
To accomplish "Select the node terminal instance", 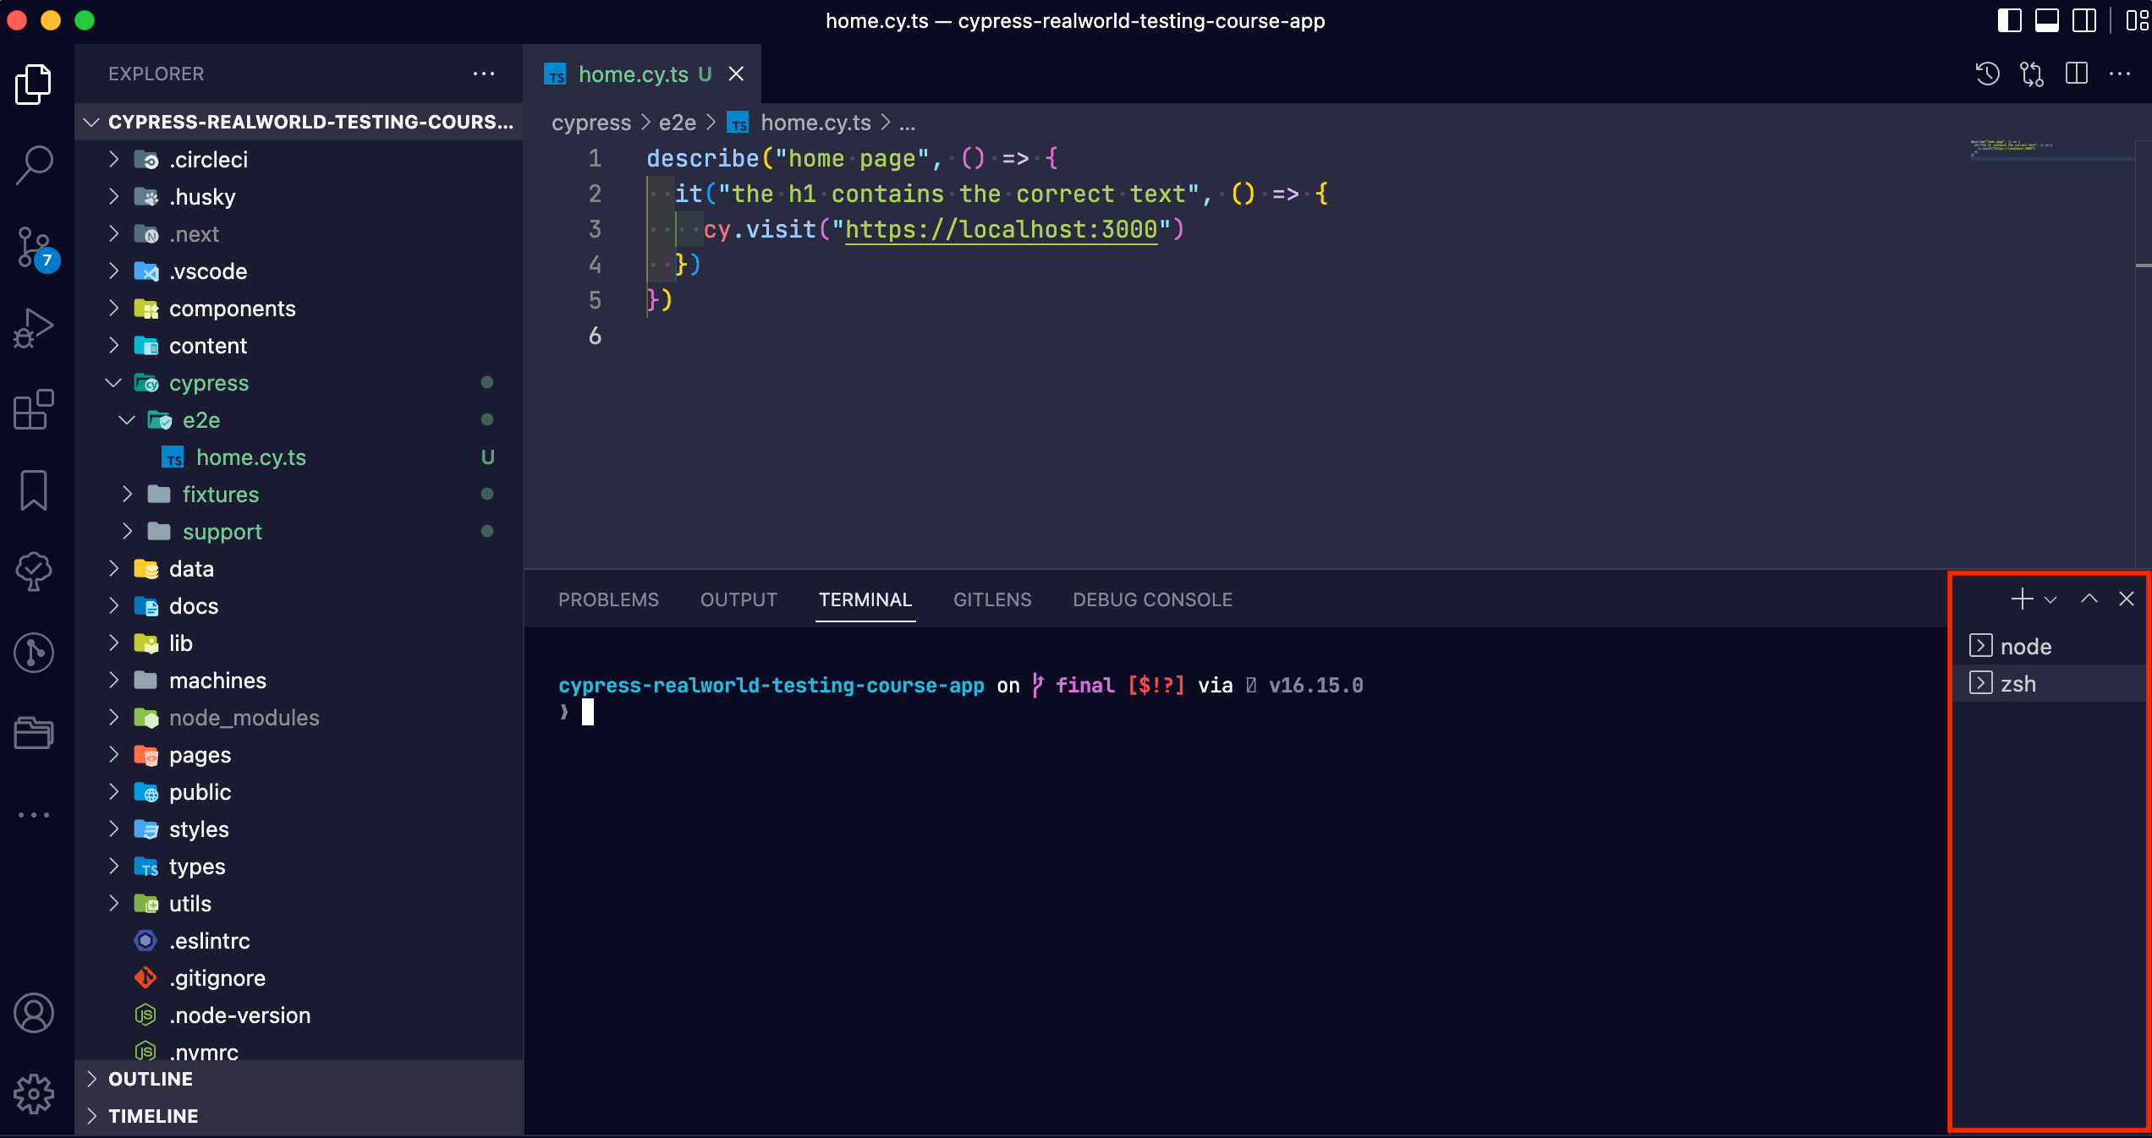I will coord(2025,647).
